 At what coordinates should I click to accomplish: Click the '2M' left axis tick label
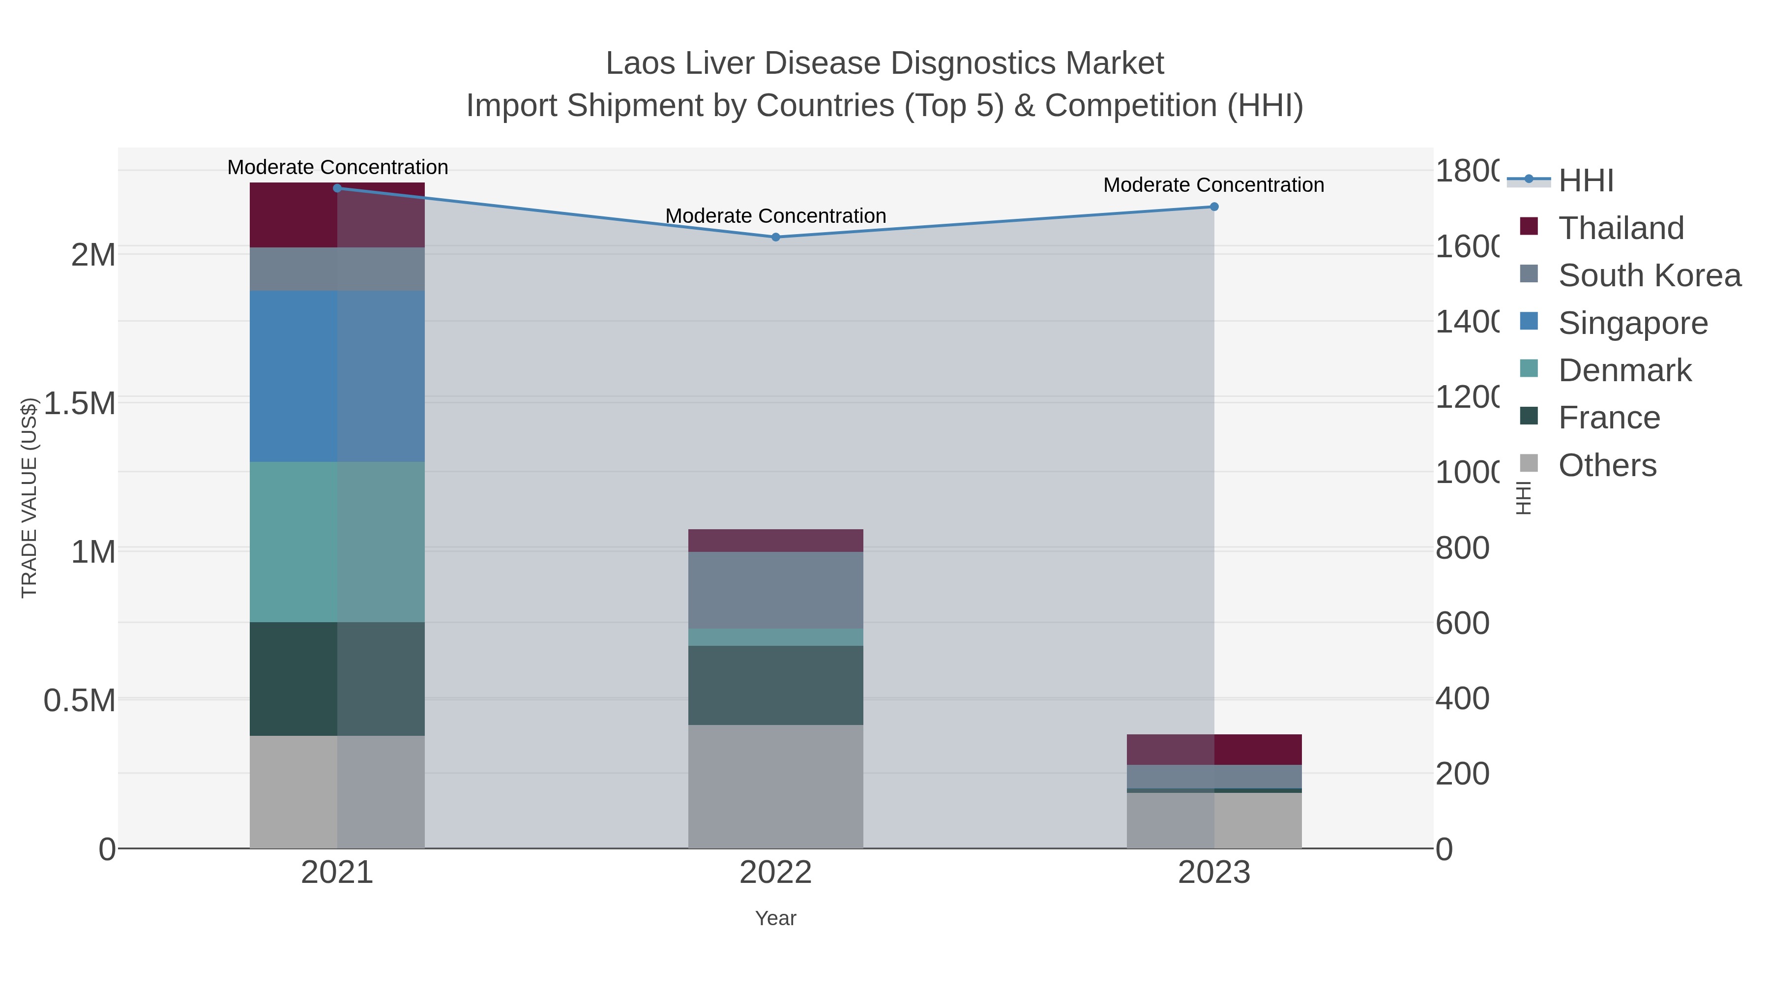(93, 255)
